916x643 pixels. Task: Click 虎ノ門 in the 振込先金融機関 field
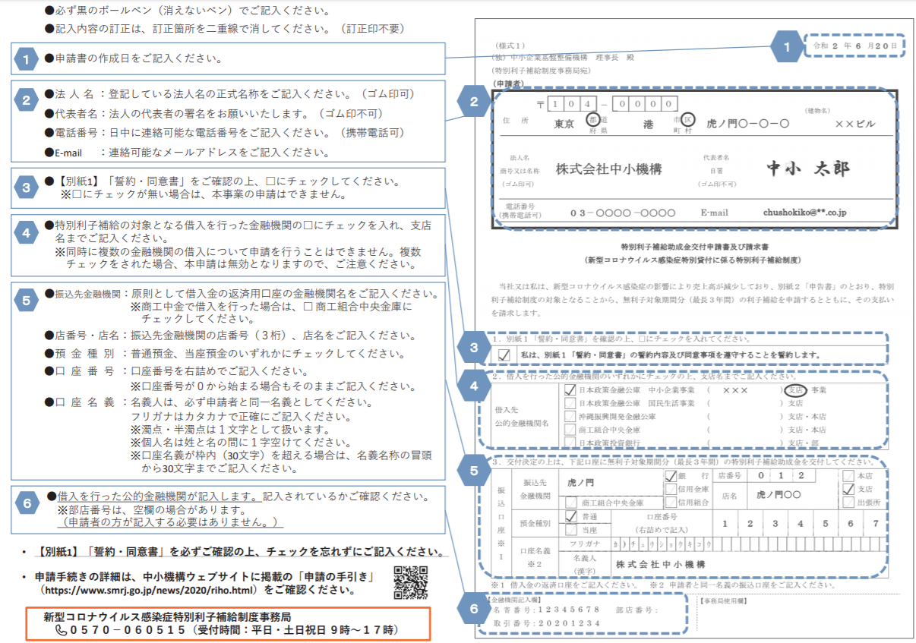click(x=583, y=481)
